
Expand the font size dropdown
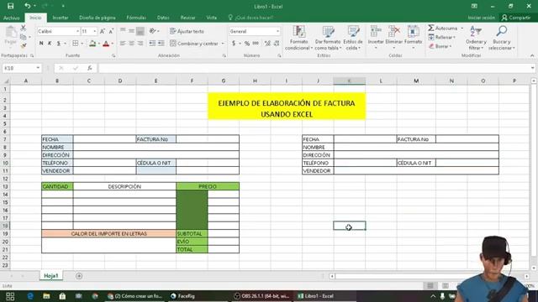95,31
